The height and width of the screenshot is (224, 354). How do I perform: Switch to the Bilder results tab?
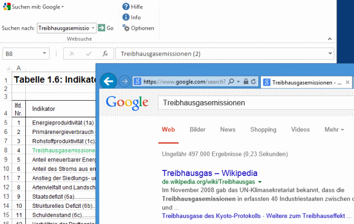(198, 129)
